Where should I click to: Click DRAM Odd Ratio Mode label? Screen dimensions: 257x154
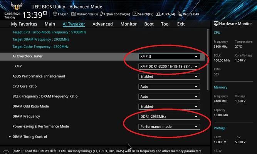(31, 106)
